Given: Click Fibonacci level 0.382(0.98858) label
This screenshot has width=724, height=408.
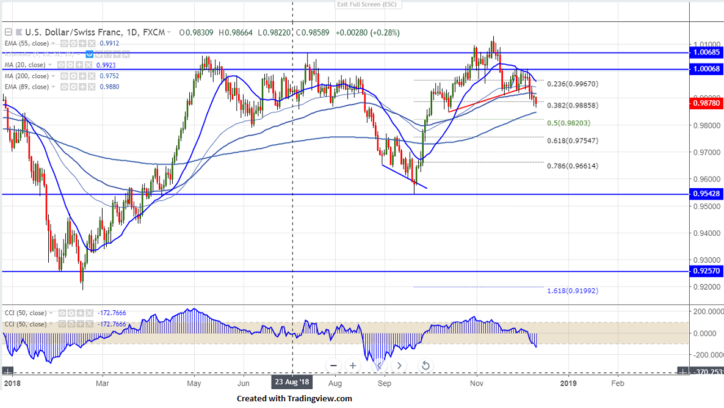Looking at the screenshot, I should pyautogui.click(x=573, y=105).
